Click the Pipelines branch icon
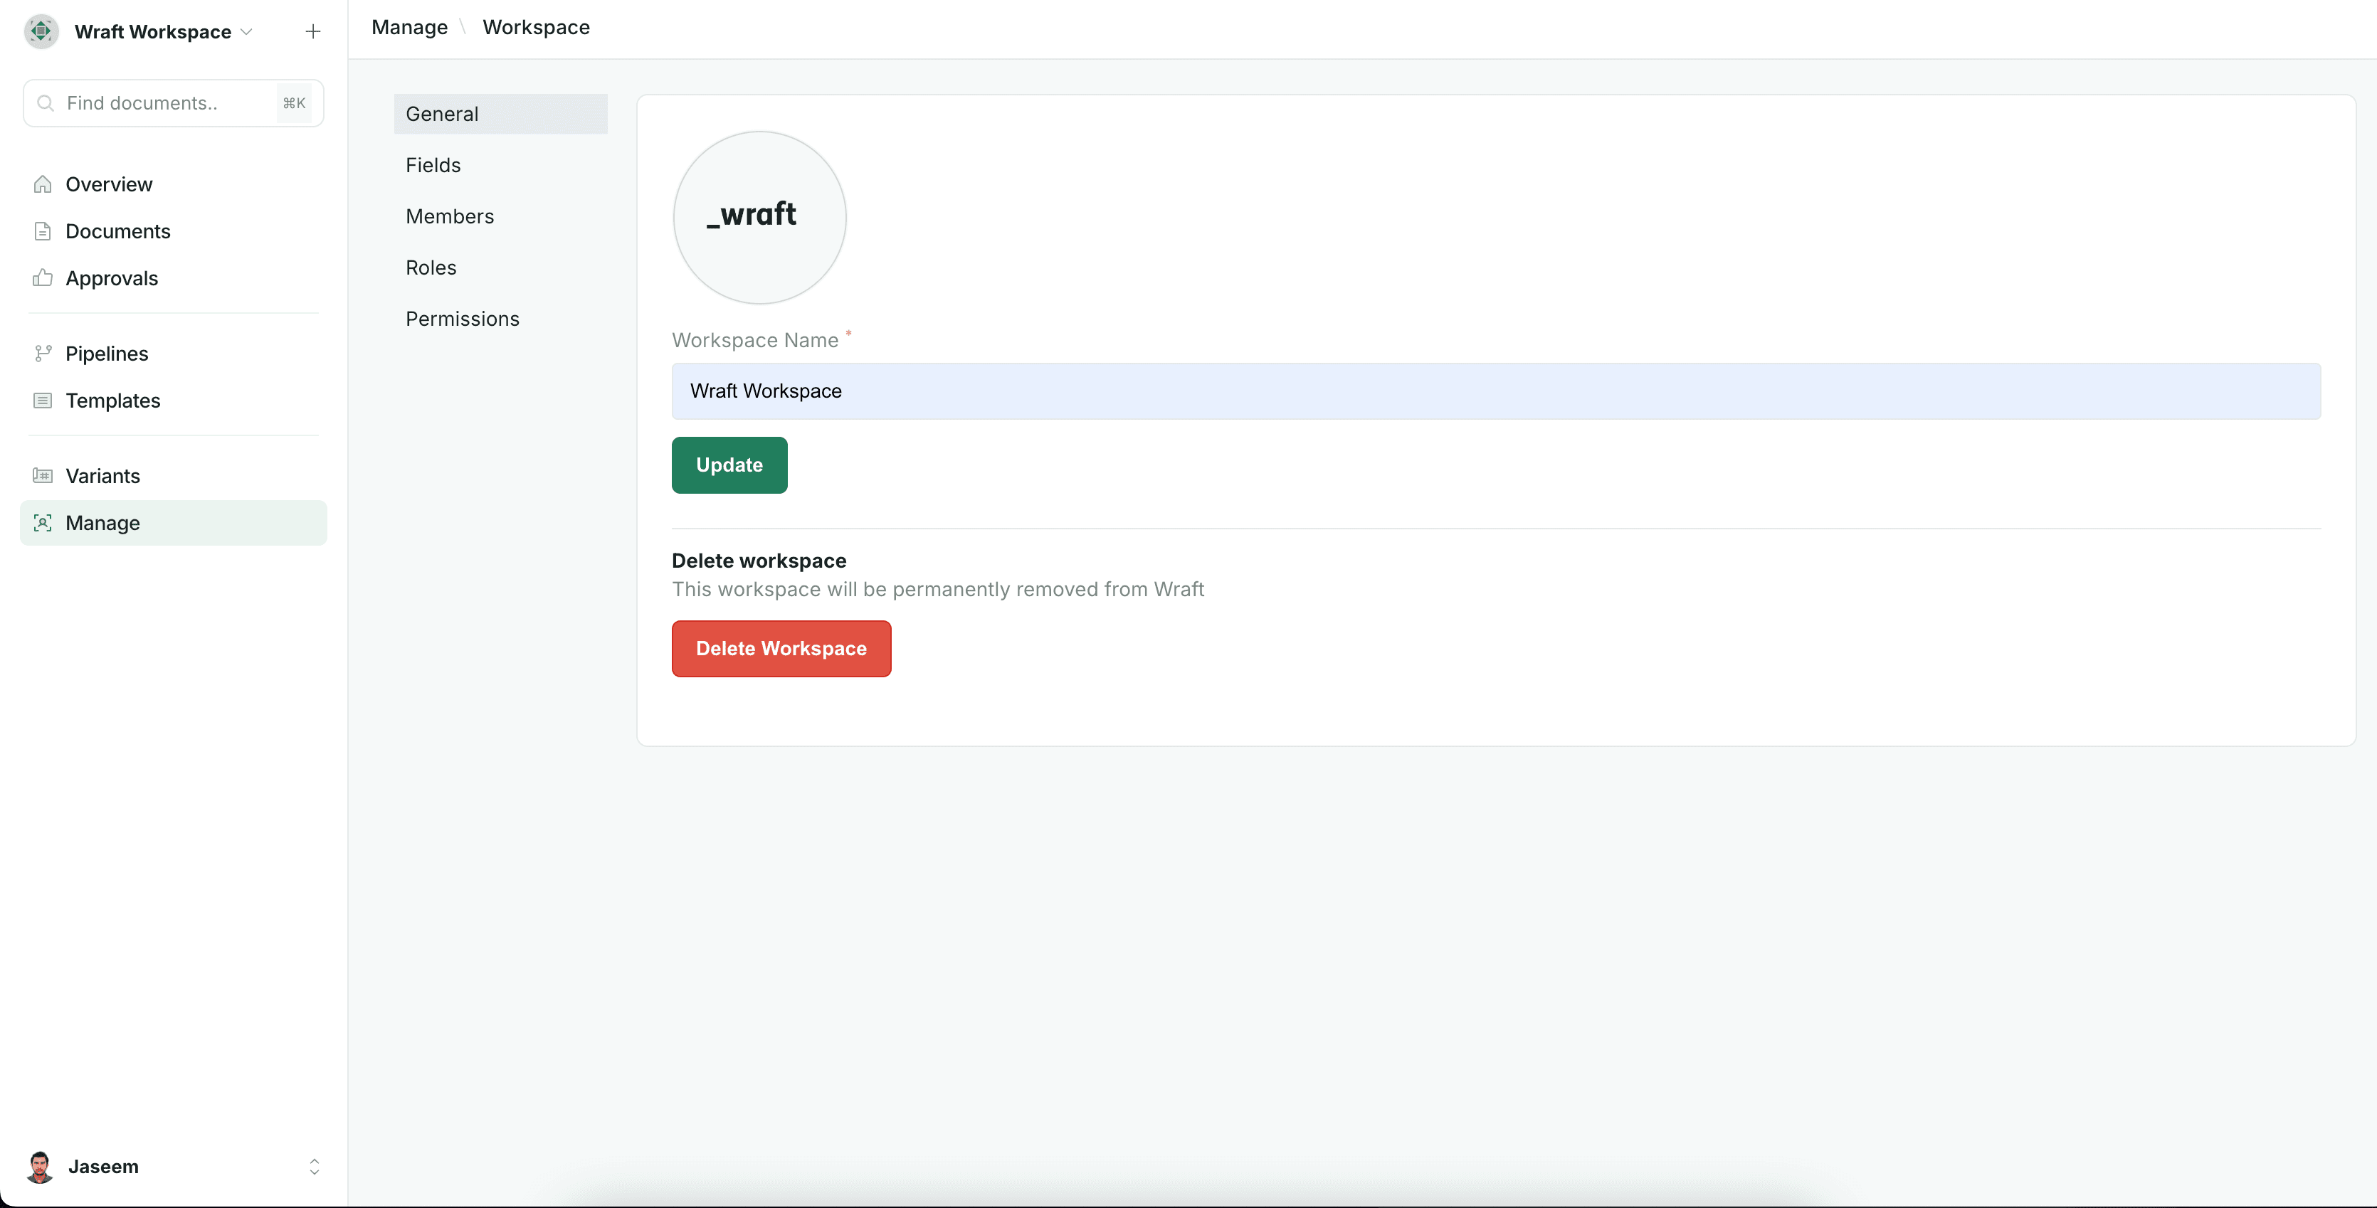 43,353
